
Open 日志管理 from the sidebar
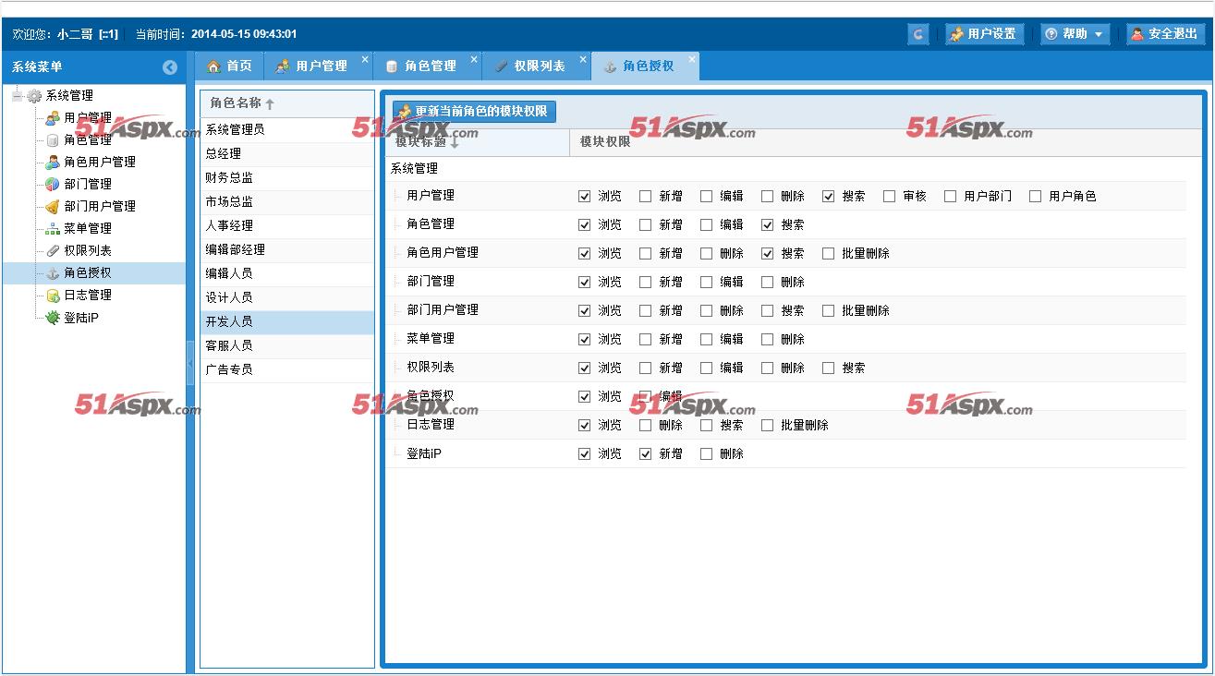[x=88, y=295]
